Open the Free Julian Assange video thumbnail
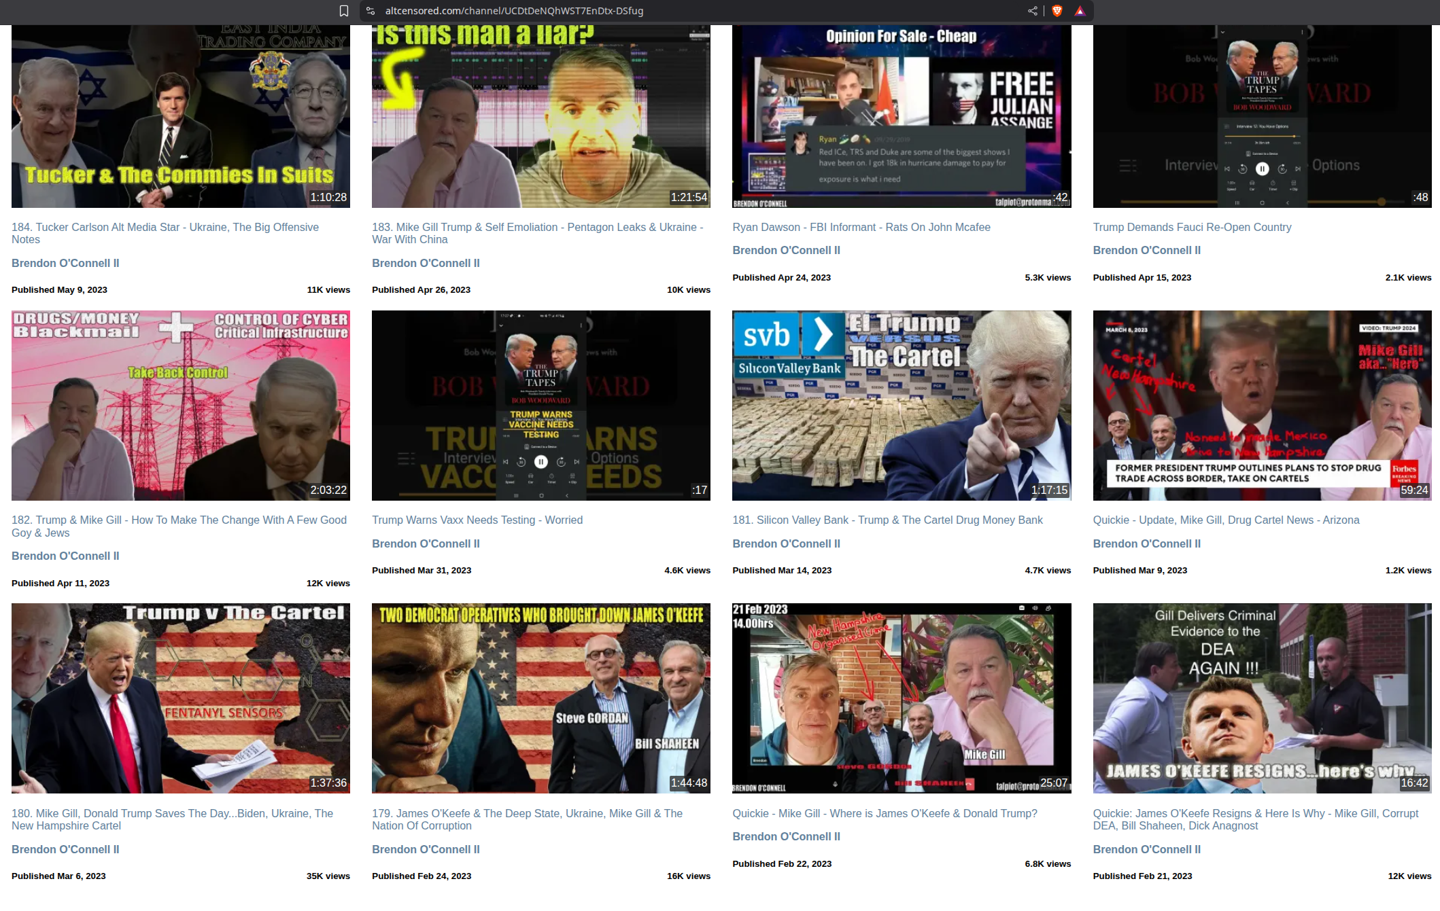This screenshot has width=1440, height=911. pos(902,115)
